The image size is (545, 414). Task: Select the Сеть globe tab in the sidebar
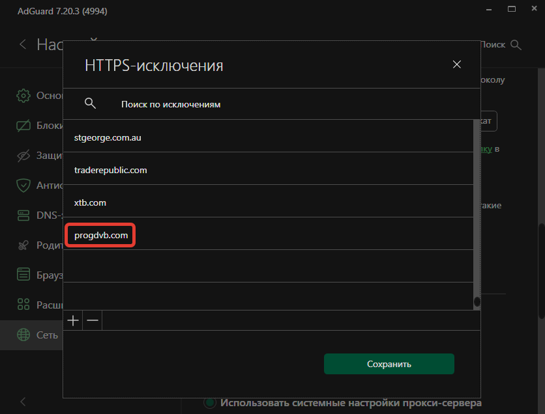[23, 335]
